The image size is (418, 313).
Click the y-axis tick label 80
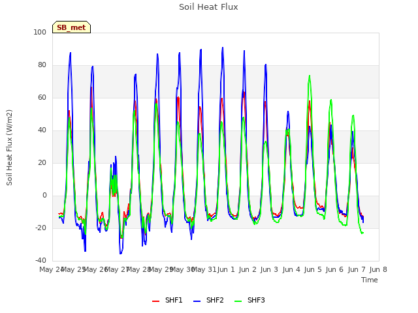click(42, 65)
